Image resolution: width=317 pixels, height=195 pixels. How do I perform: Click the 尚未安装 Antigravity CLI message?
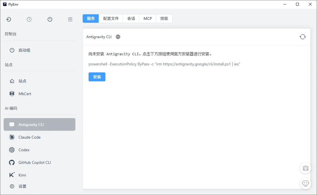pyautogui.click(x=150, y=54)
